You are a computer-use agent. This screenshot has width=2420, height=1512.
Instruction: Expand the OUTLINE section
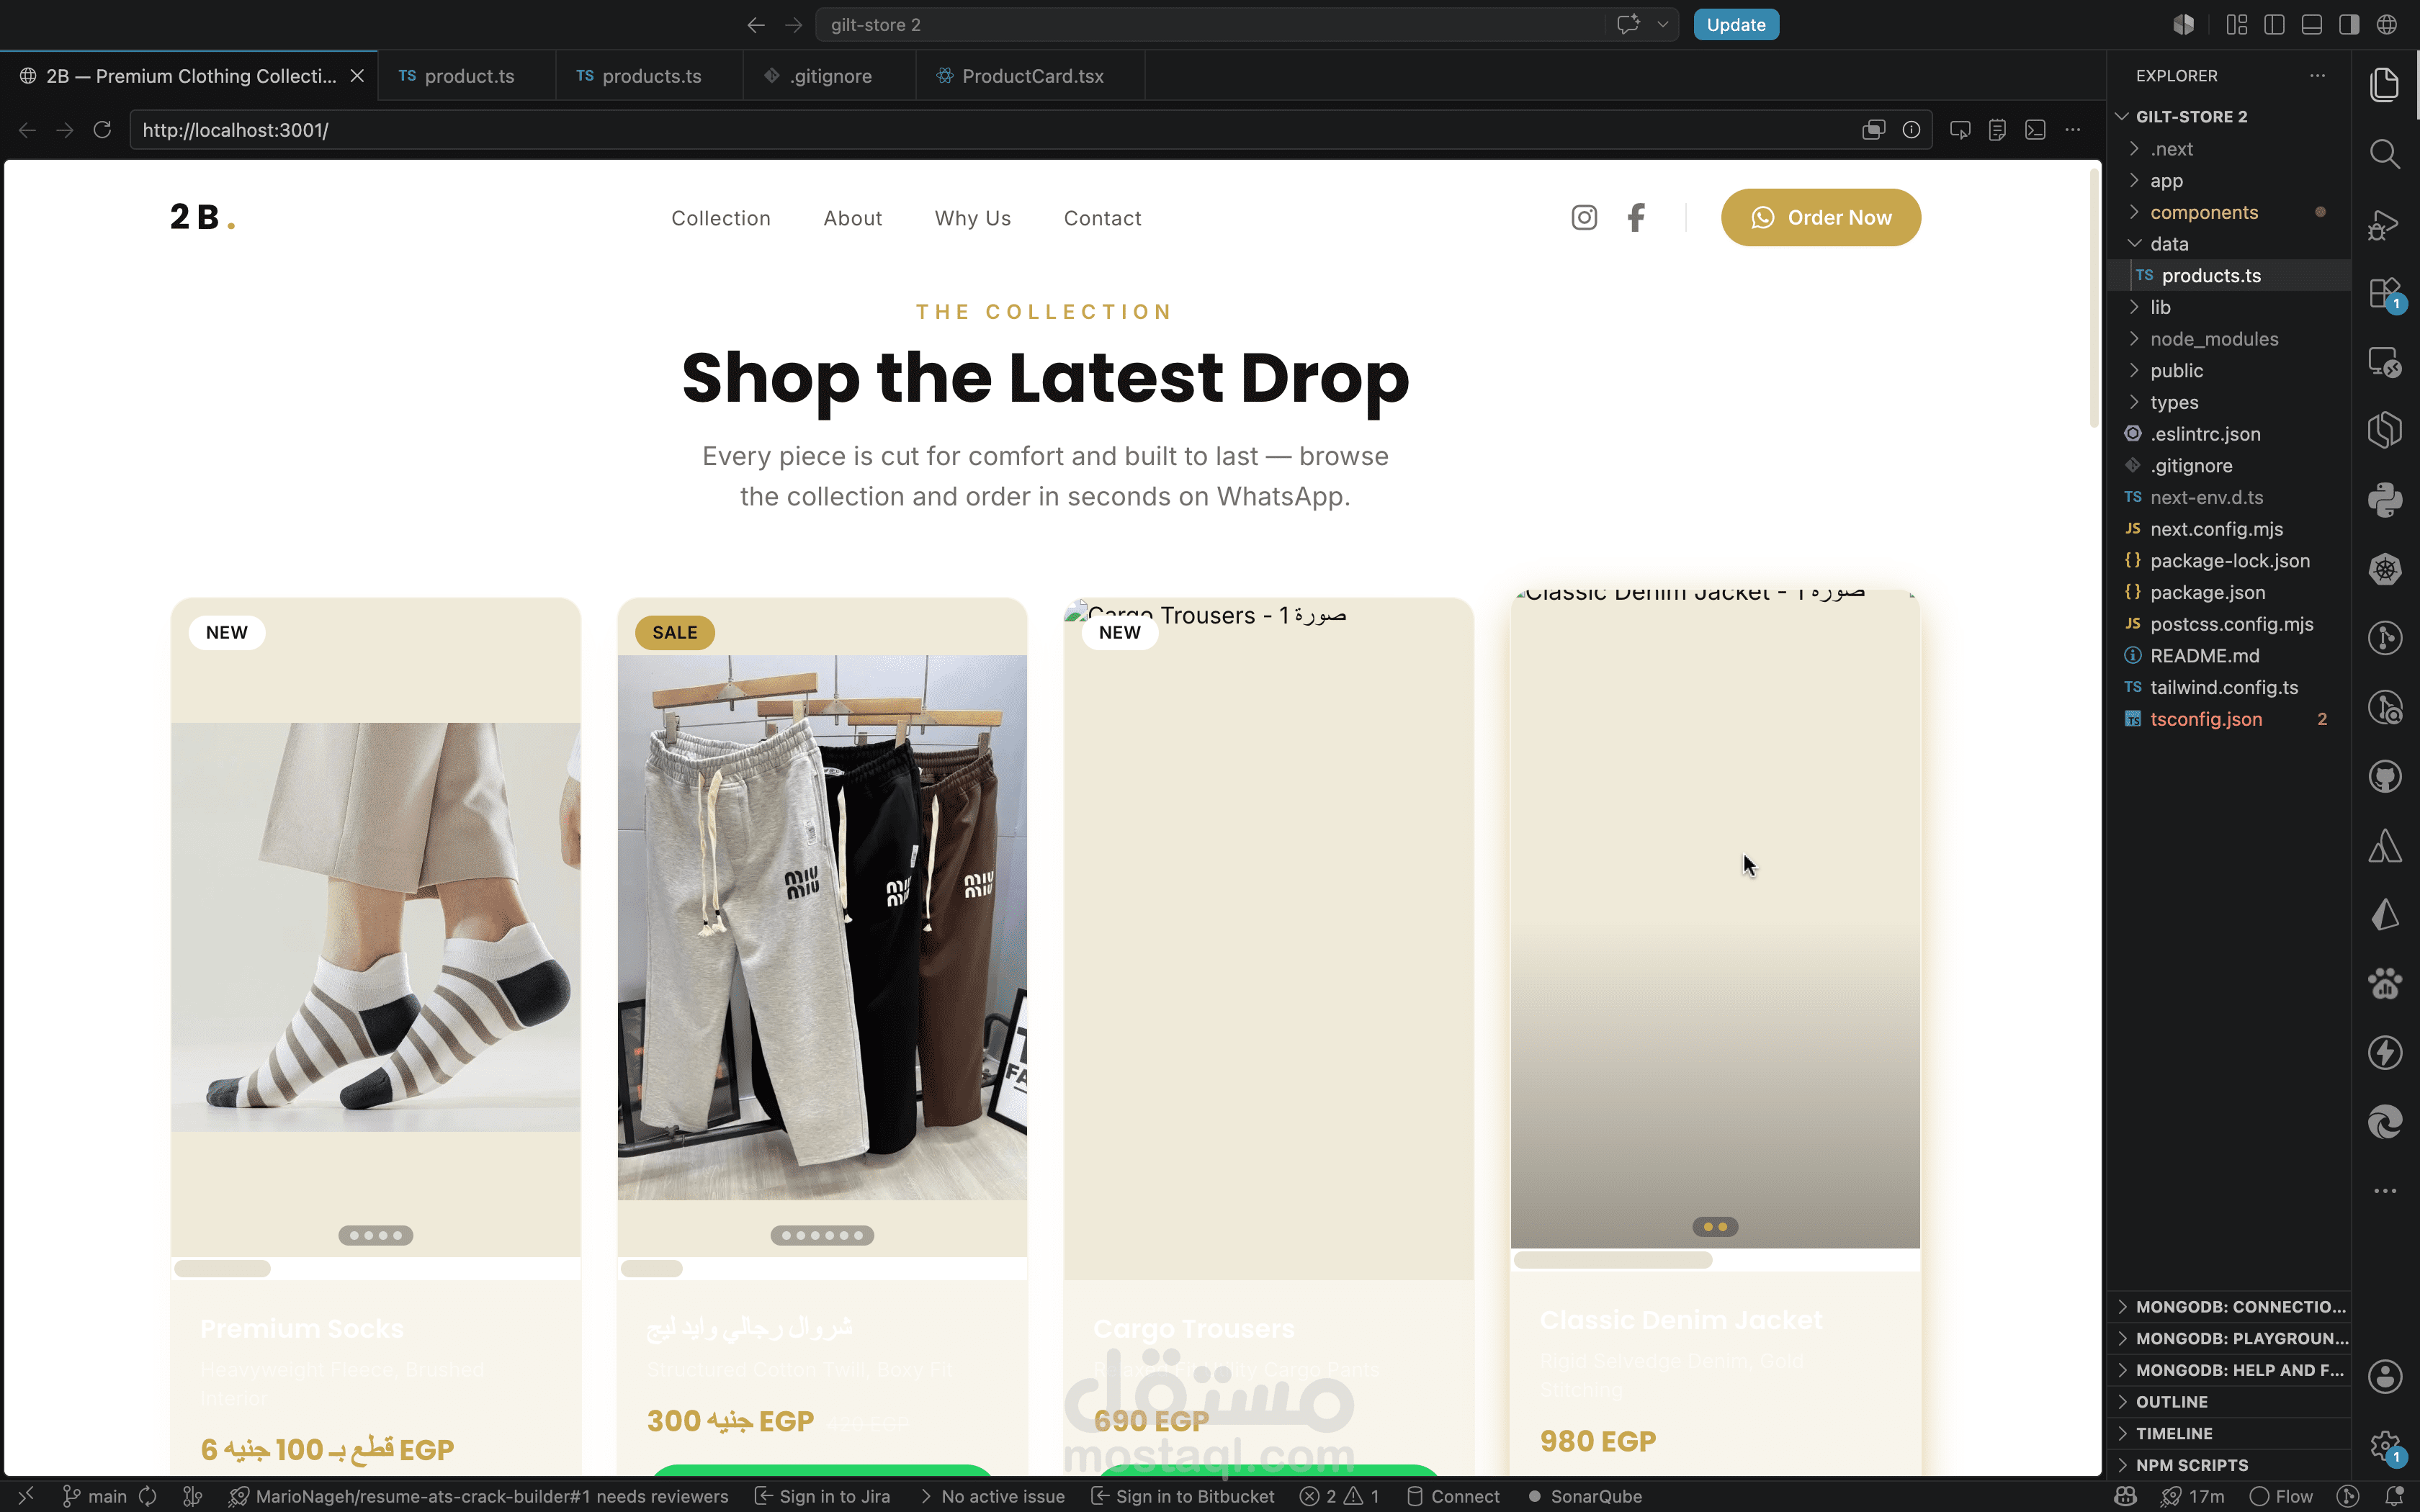pyautogui.click(x=2229, y=1402)
